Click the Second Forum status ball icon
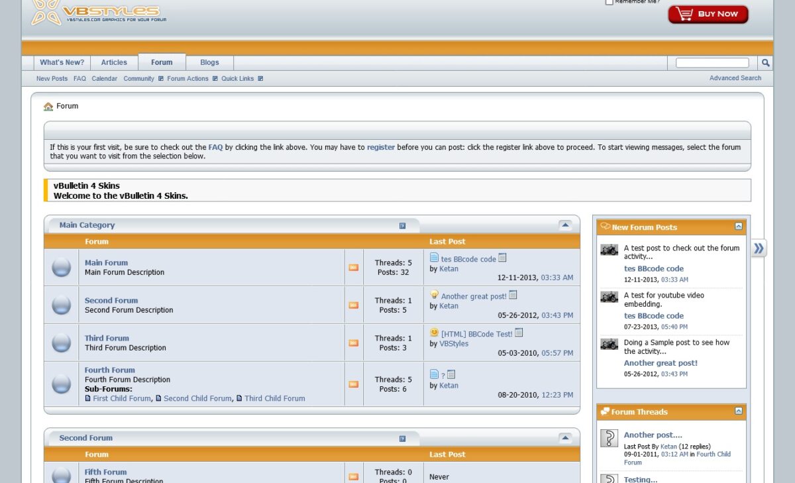The width and height of the screenshot is (795, 483). pos(61,305)
